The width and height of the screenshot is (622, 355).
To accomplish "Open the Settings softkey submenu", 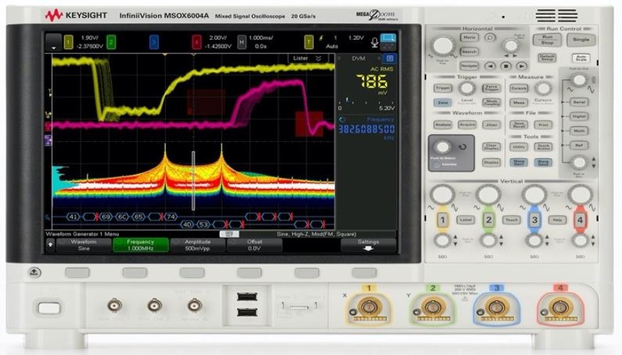I will point(368,245).
